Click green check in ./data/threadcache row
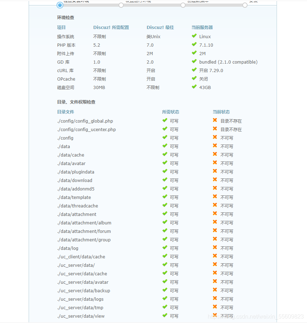Viewport: 307px width, 323px height. (x=165, y=205)
